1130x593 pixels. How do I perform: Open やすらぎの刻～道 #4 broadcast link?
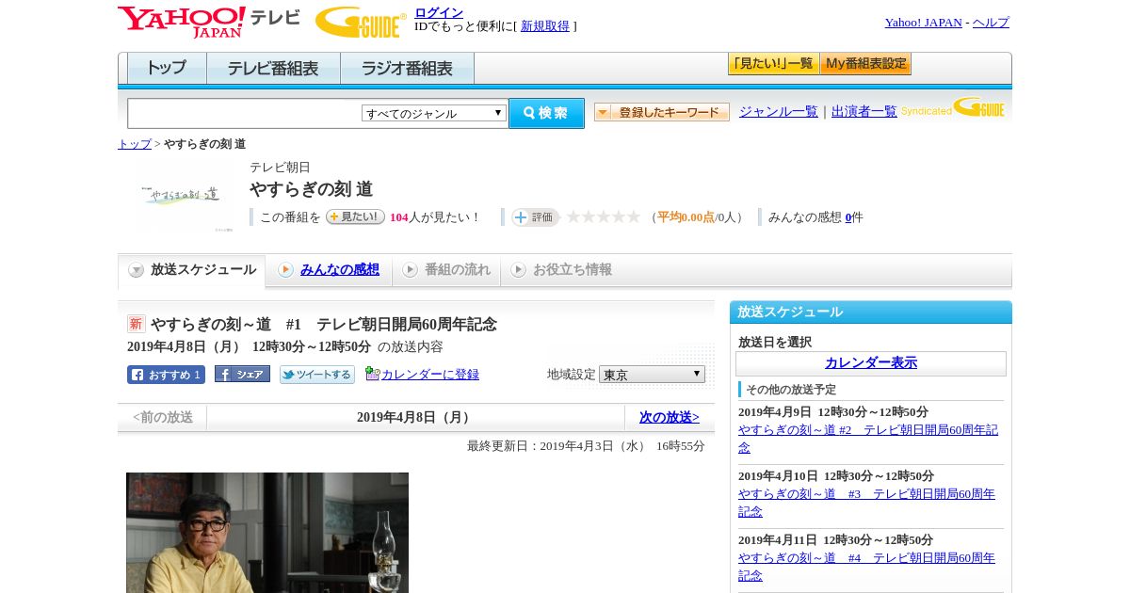pyautogui.click(x=866, y=567)
